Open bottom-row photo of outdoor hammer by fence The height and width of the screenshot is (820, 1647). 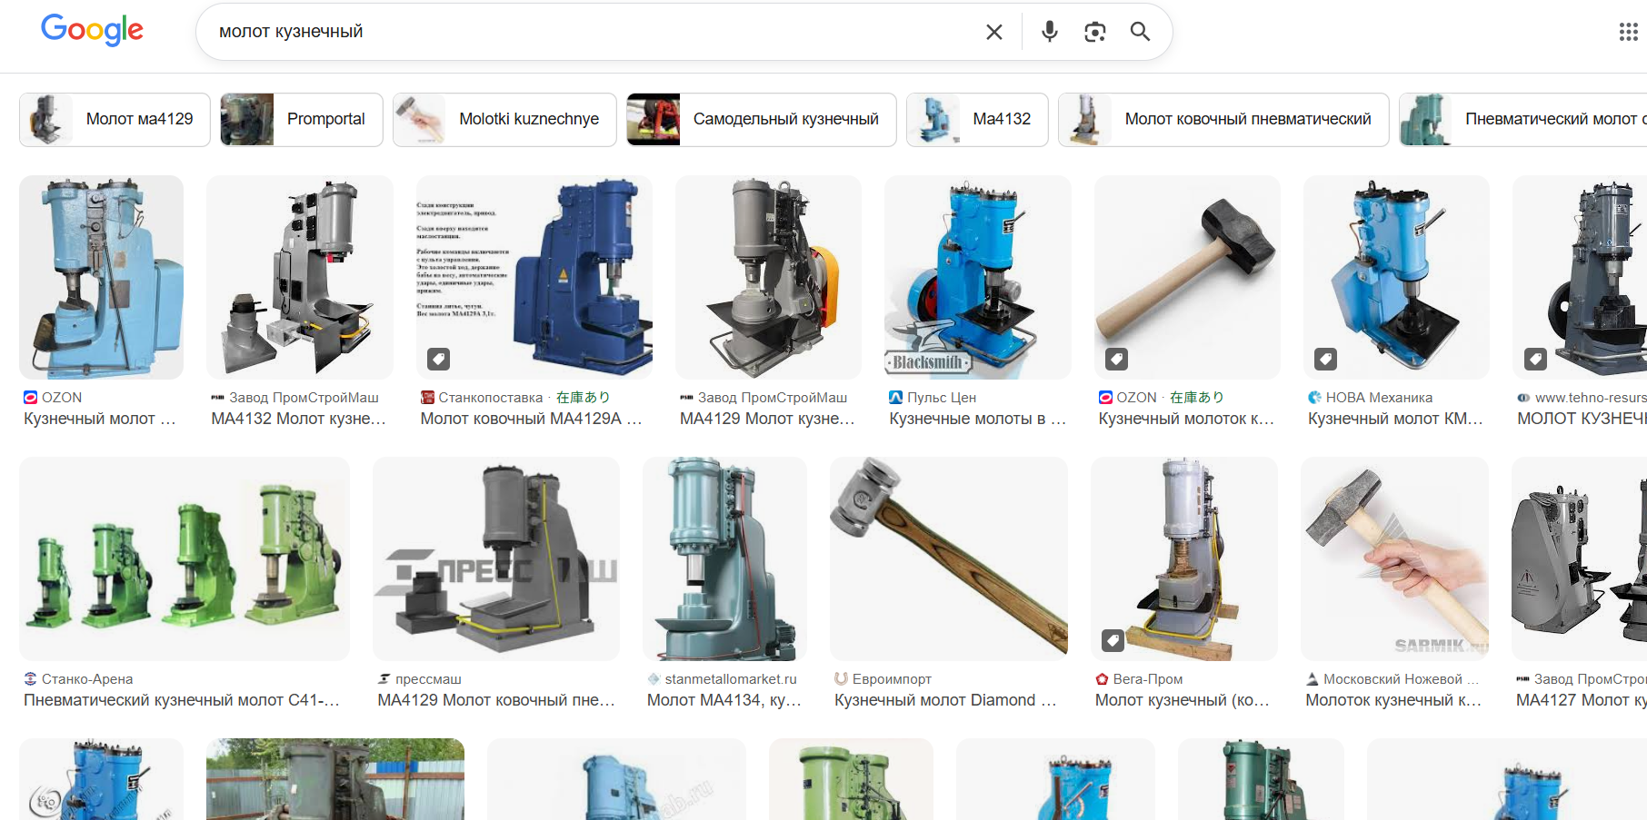(x=335, y=779)
